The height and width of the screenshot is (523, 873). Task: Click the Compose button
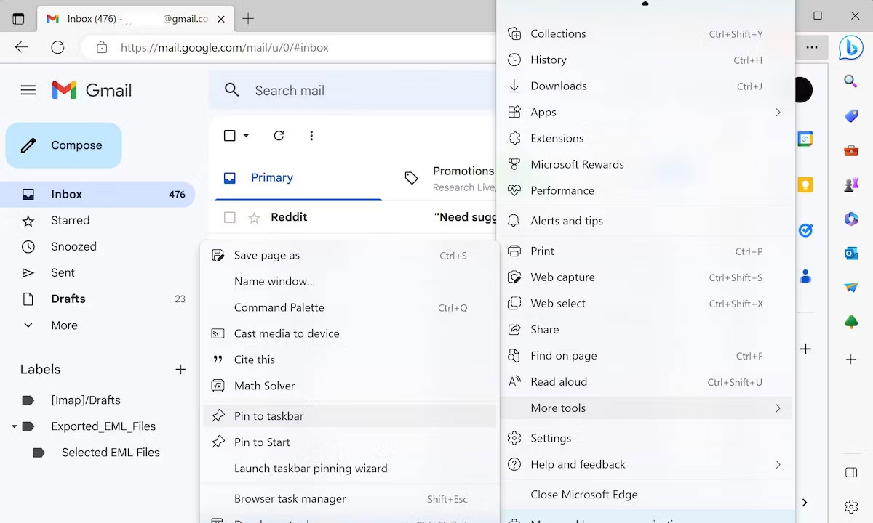pyautogui.click(x=64, y=145)
